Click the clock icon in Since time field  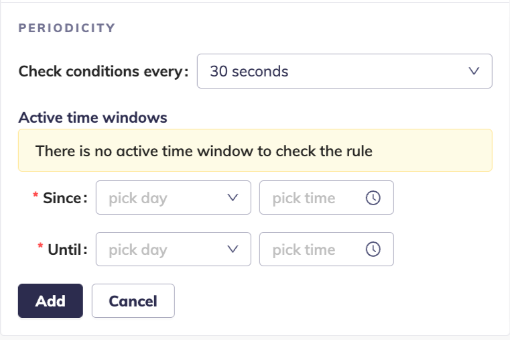[373, 198]
